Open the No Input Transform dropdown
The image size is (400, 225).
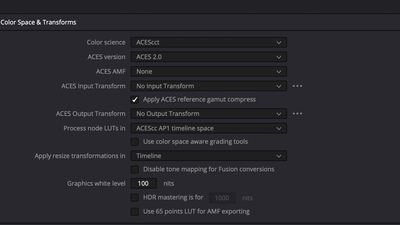(203, 86)
